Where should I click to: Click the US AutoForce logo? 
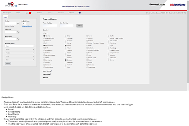tap(177, 5)
